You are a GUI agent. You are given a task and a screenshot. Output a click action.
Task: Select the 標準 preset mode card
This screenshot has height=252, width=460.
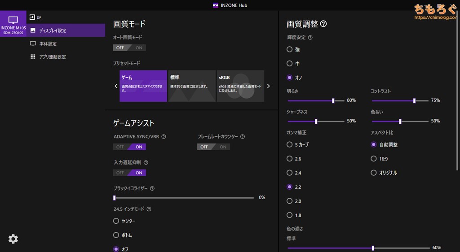[192, 86]
